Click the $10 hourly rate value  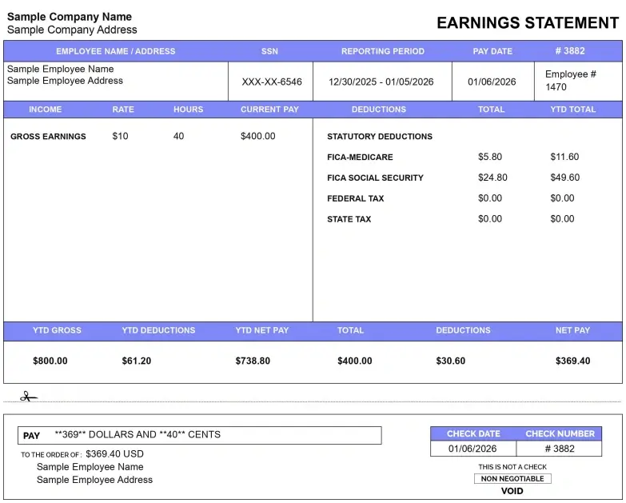click(120, 137)
